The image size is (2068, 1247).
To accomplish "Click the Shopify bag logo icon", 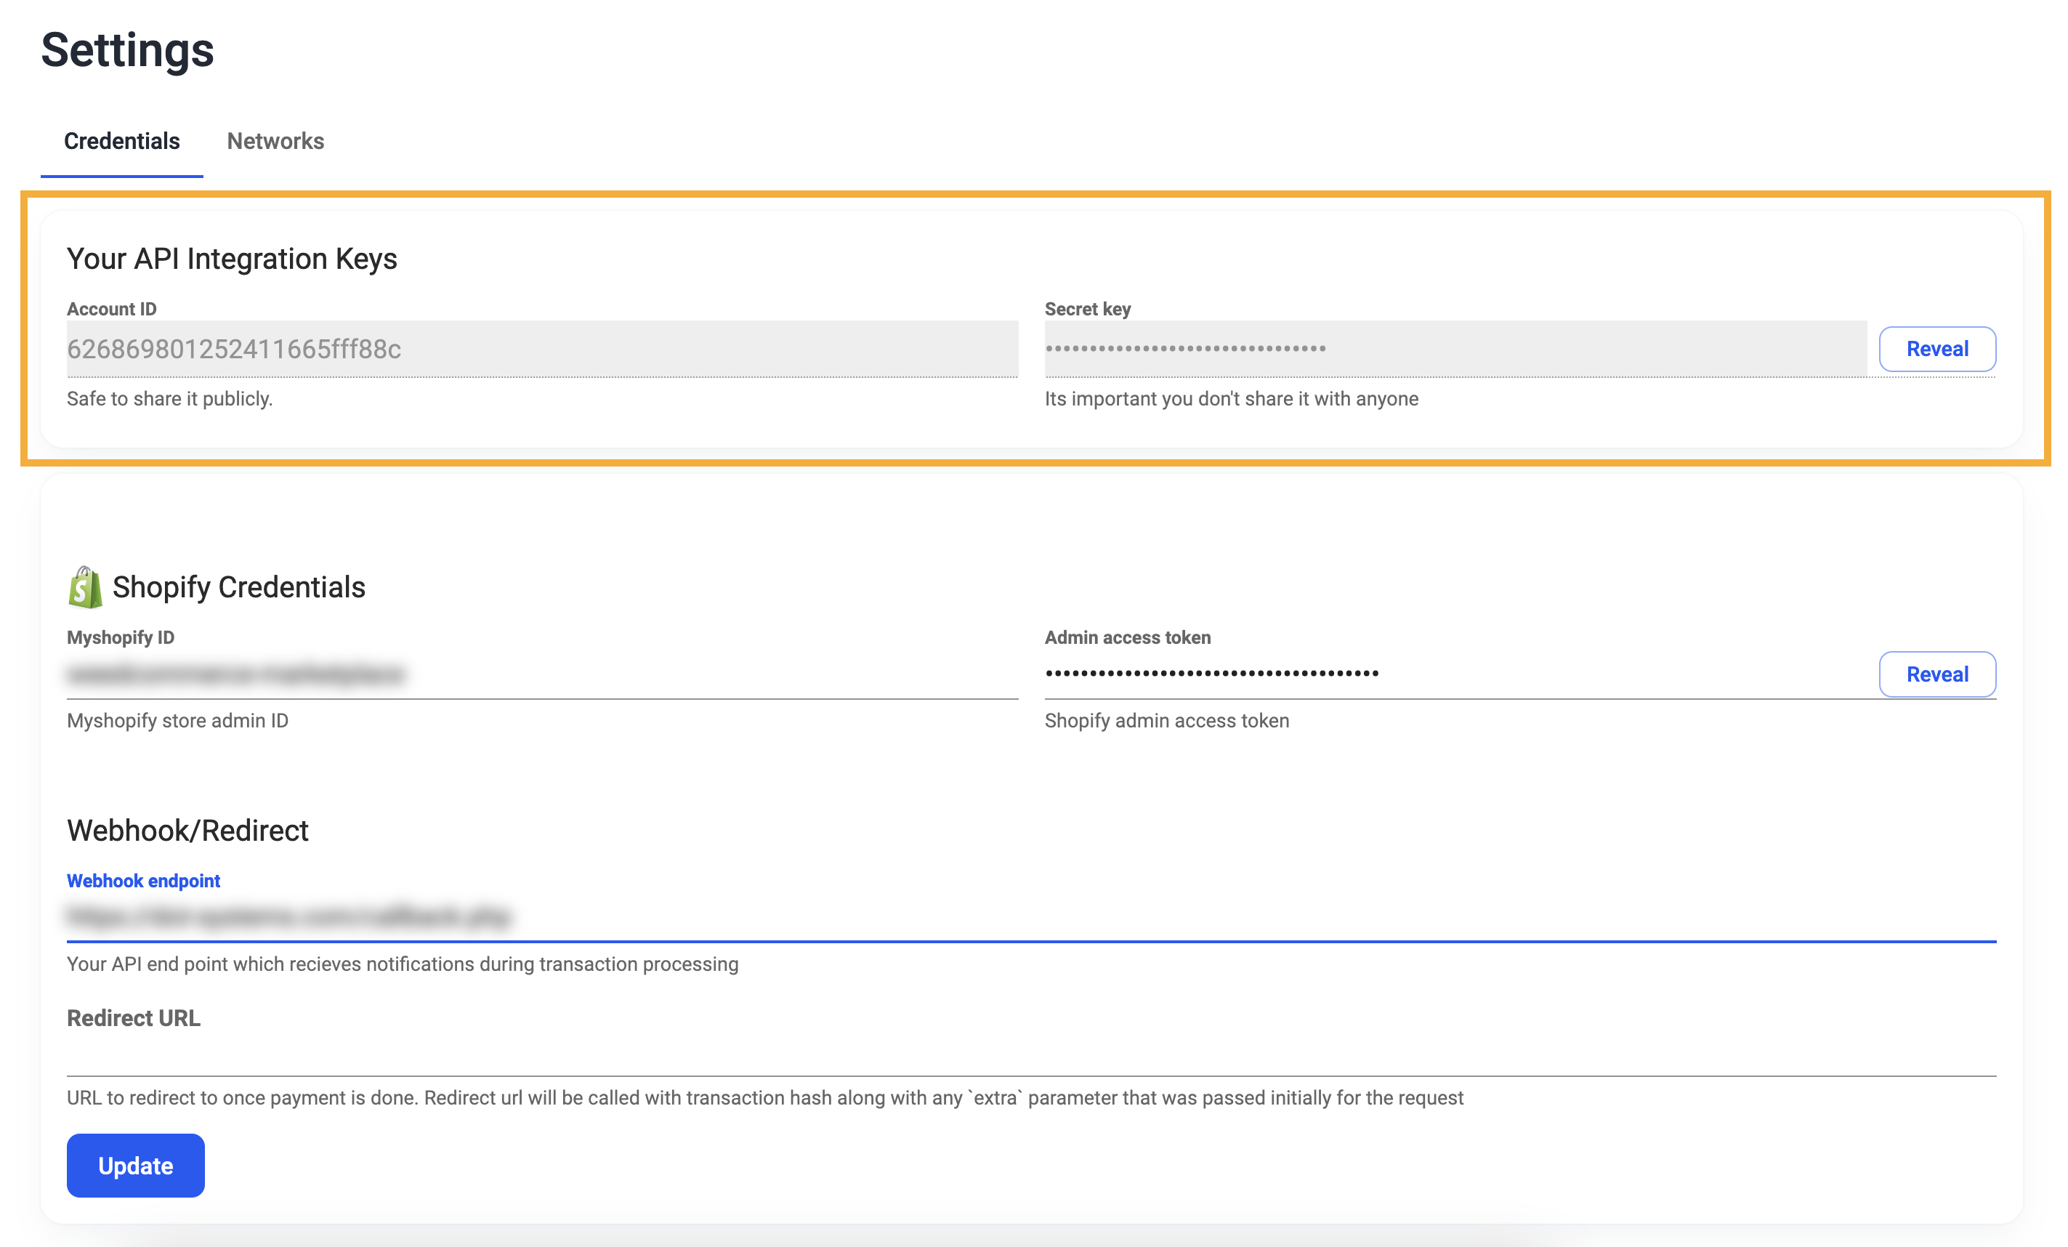I will coord(85,587).
